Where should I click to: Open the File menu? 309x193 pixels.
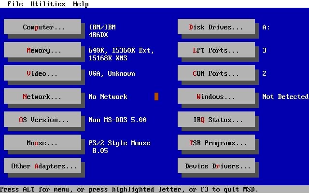click(15, 4)
